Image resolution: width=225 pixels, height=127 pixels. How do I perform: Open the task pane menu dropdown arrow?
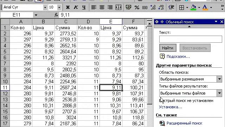pos(216,22)
